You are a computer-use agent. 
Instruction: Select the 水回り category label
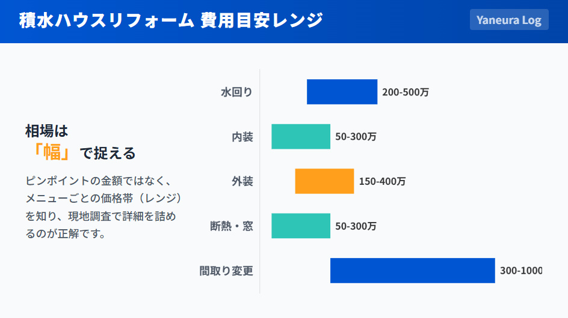(x=236, y=92)
